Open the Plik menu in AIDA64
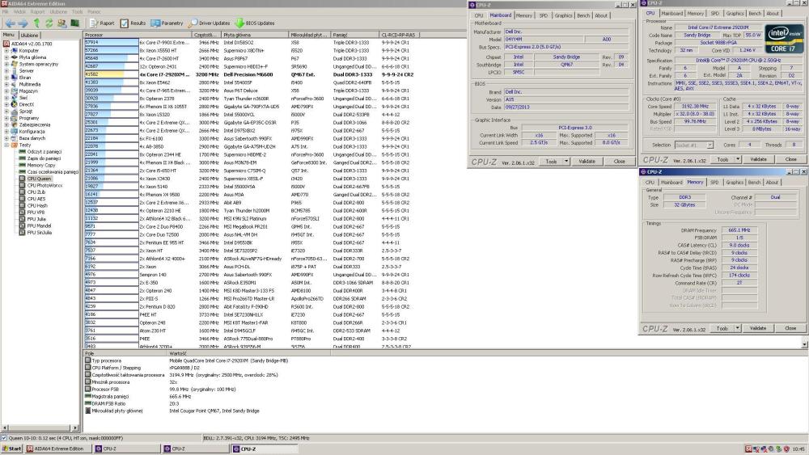 pyautogui.click(x=5, y=11)
